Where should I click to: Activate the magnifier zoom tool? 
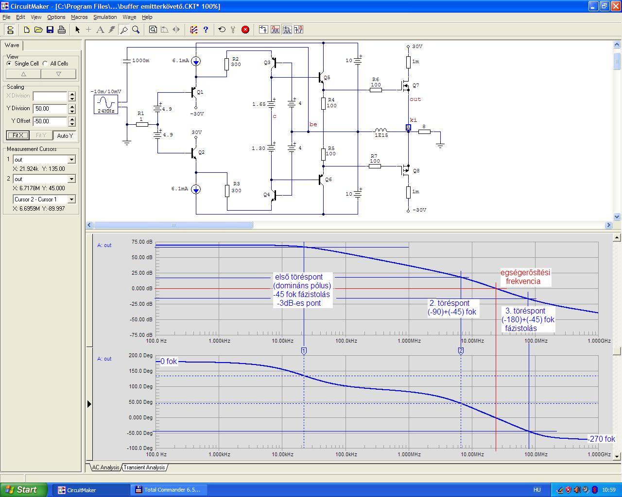click(x=136, y=30)
